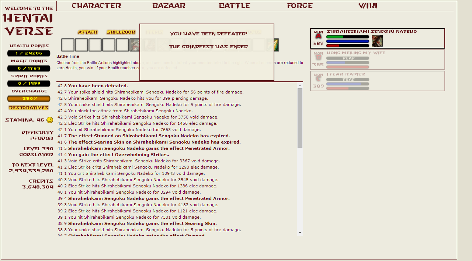Click the battle log scroll down arrow
This screenshot has width=472, height=261.
tap(300, 232)
